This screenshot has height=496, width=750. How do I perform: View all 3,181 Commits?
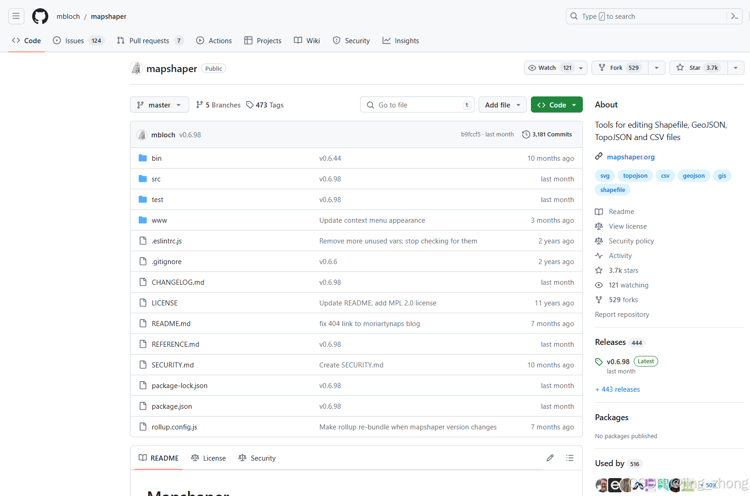point(547,135)
